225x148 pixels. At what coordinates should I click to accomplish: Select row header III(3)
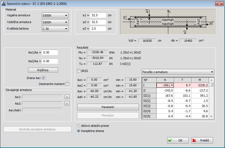click(x=149, y=106)
